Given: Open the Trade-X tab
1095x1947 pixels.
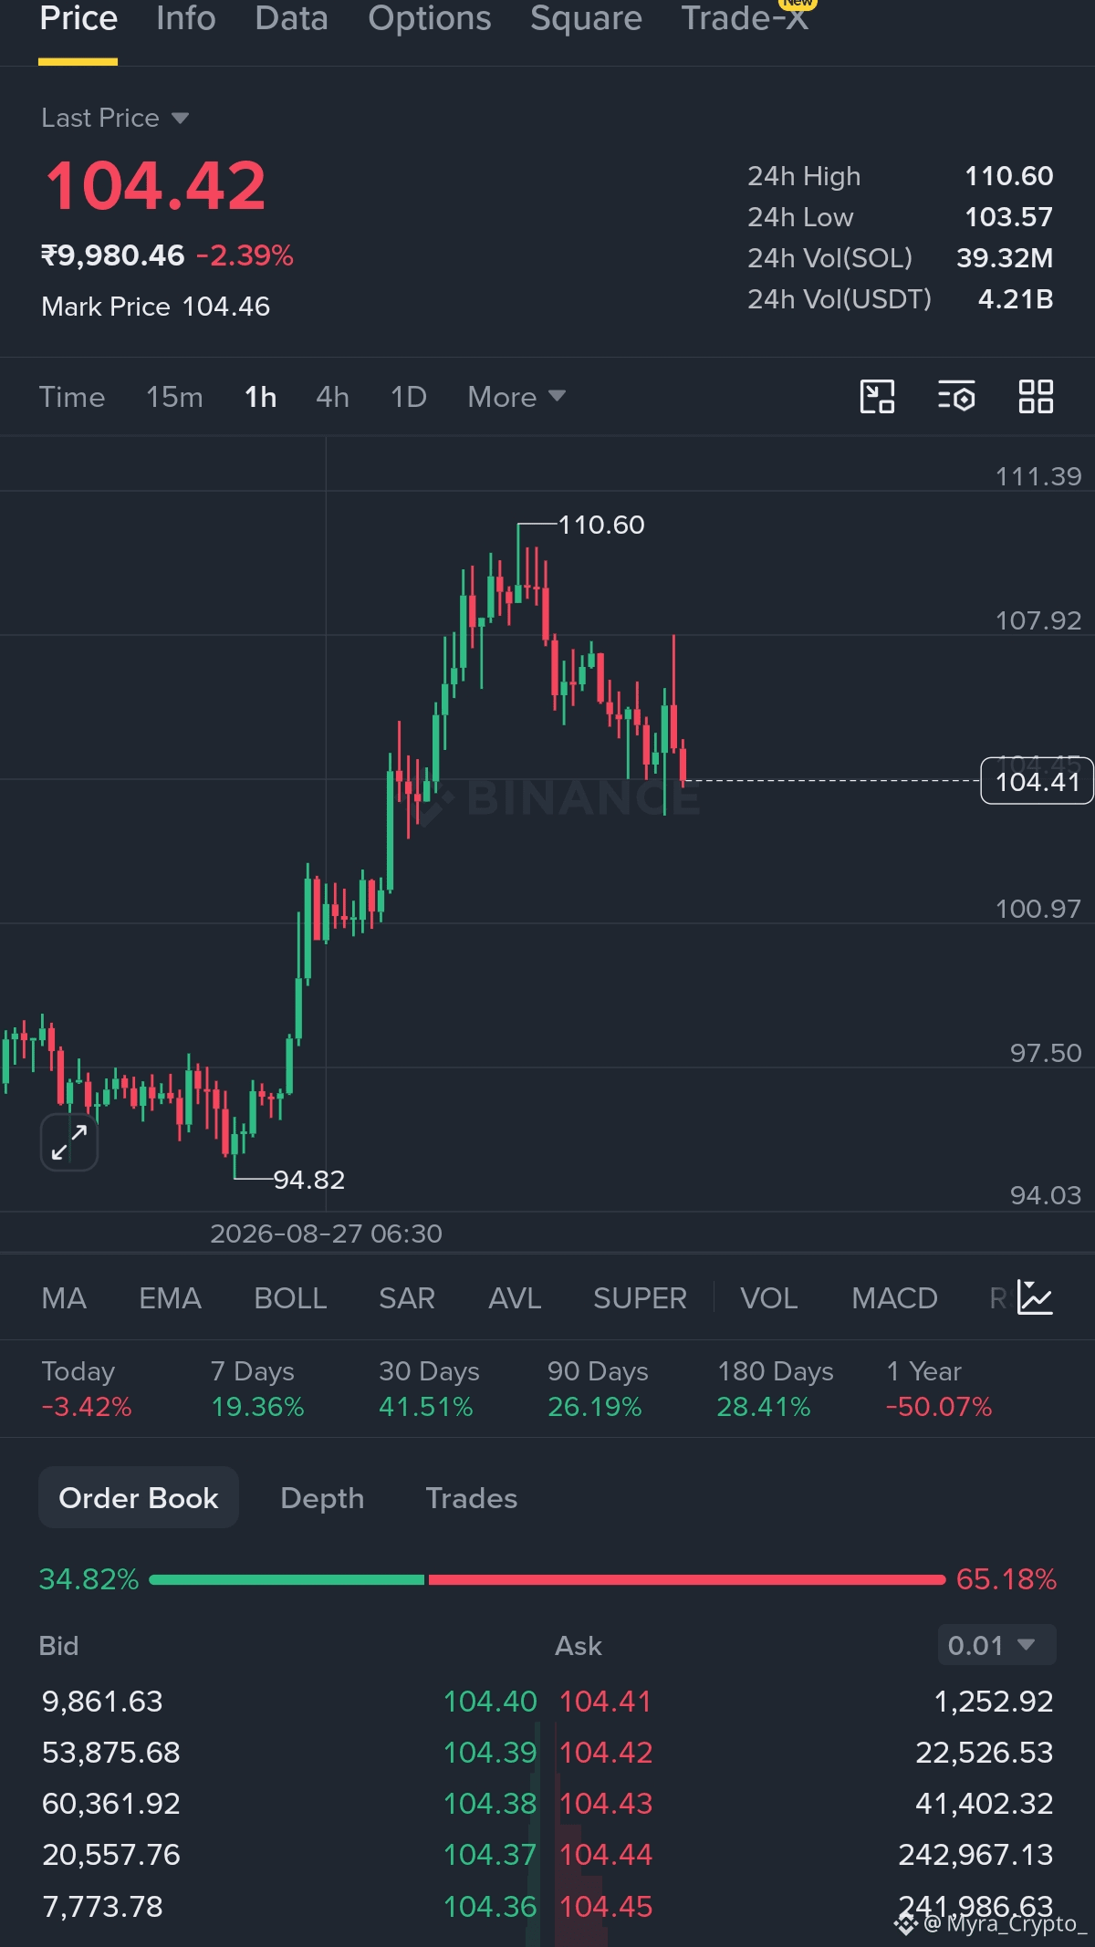Looking at the screenshot, I should tap(745, 18).
